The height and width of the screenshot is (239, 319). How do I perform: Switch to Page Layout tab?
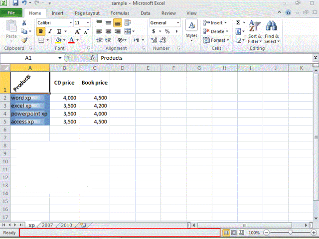tap(87, 13)
